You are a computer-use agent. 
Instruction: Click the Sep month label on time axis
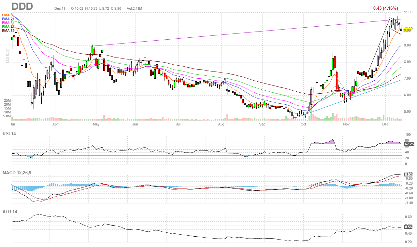[262, 124]
